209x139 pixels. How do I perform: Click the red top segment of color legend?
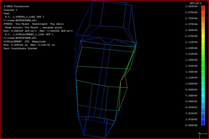(x=203, y=9)
